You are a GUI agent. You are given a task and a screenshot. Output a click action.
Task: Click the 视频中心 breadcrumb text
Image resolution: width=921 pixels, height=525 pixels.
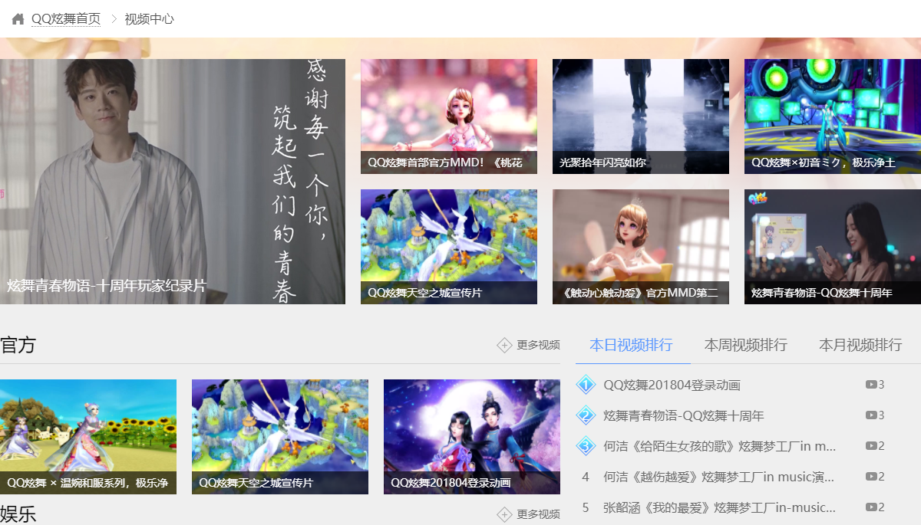(150, 19)
